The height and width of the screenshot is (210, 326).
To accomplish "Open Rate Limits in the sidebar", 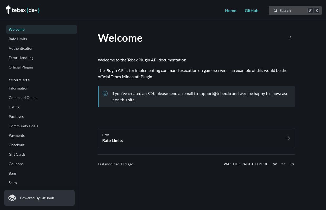I will point(42,39).
